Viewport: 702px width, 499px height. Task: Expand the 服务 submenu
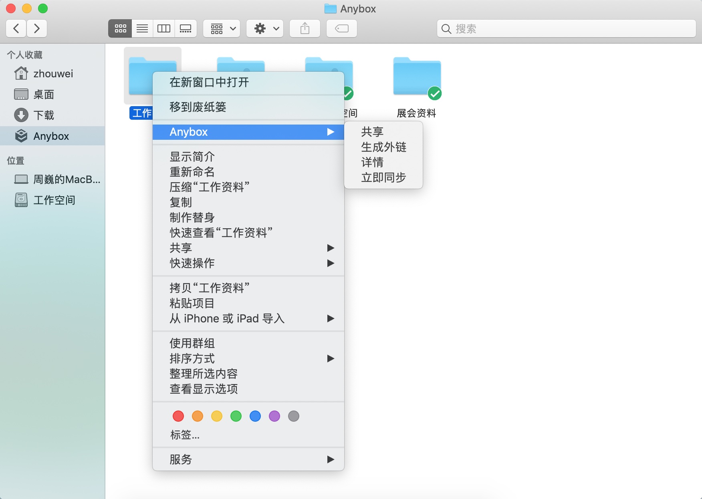[248, 459]
